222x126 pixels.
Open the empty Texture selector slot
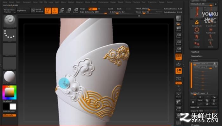[x=10, y=63]
